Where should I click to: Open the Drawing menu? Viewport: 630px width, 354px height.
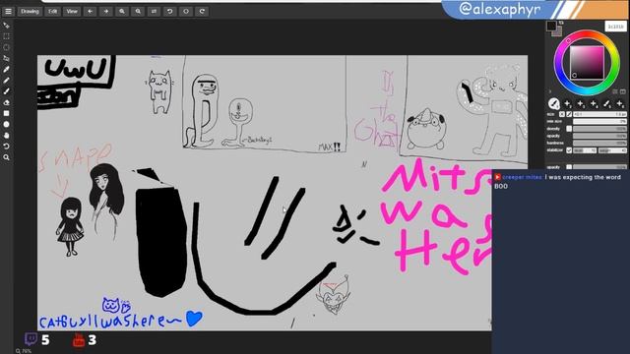coord(30,11)
